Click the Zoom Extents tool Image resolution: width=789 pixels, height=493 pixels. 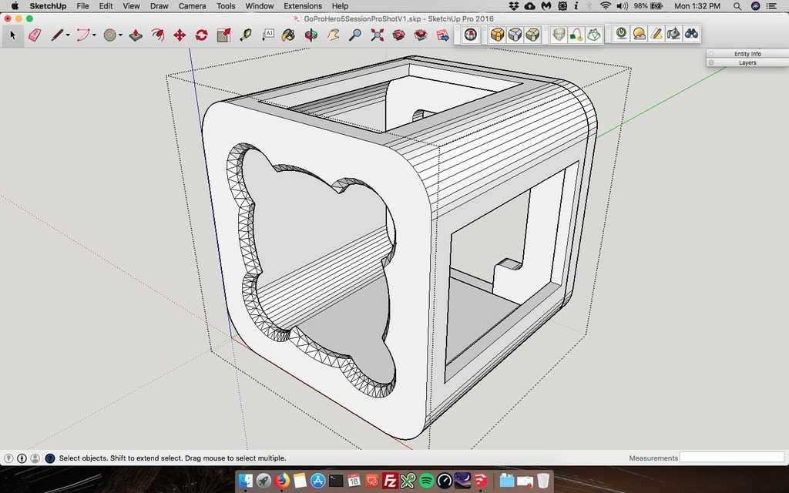point(377,35)
